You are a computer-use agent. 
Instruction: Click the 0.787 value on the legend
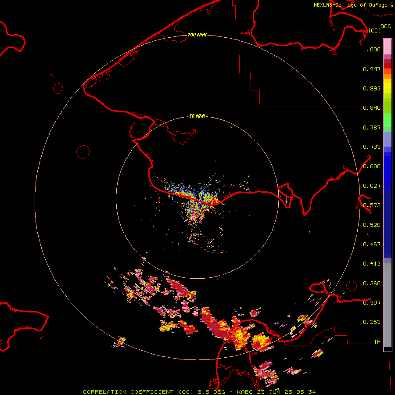372,127
